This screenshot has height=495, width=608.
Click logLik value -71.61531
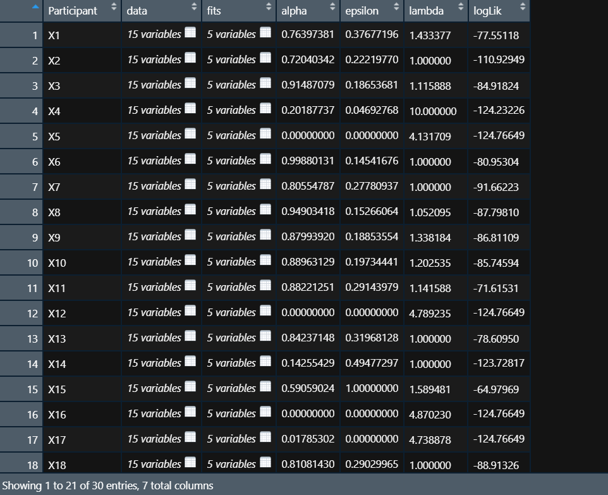[496, 288]
